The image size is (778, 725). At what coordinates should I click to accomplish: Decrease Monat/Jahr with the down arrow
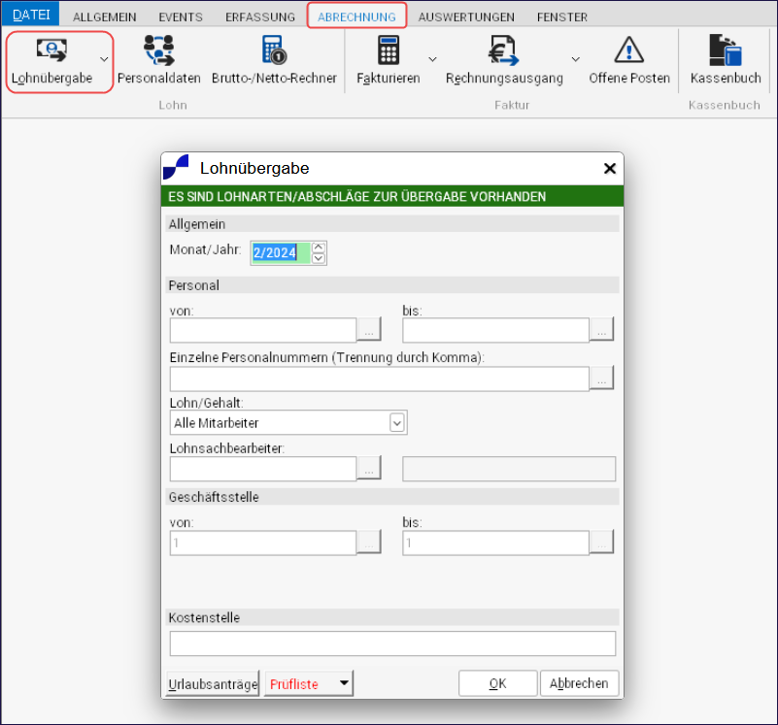(318, 258)
